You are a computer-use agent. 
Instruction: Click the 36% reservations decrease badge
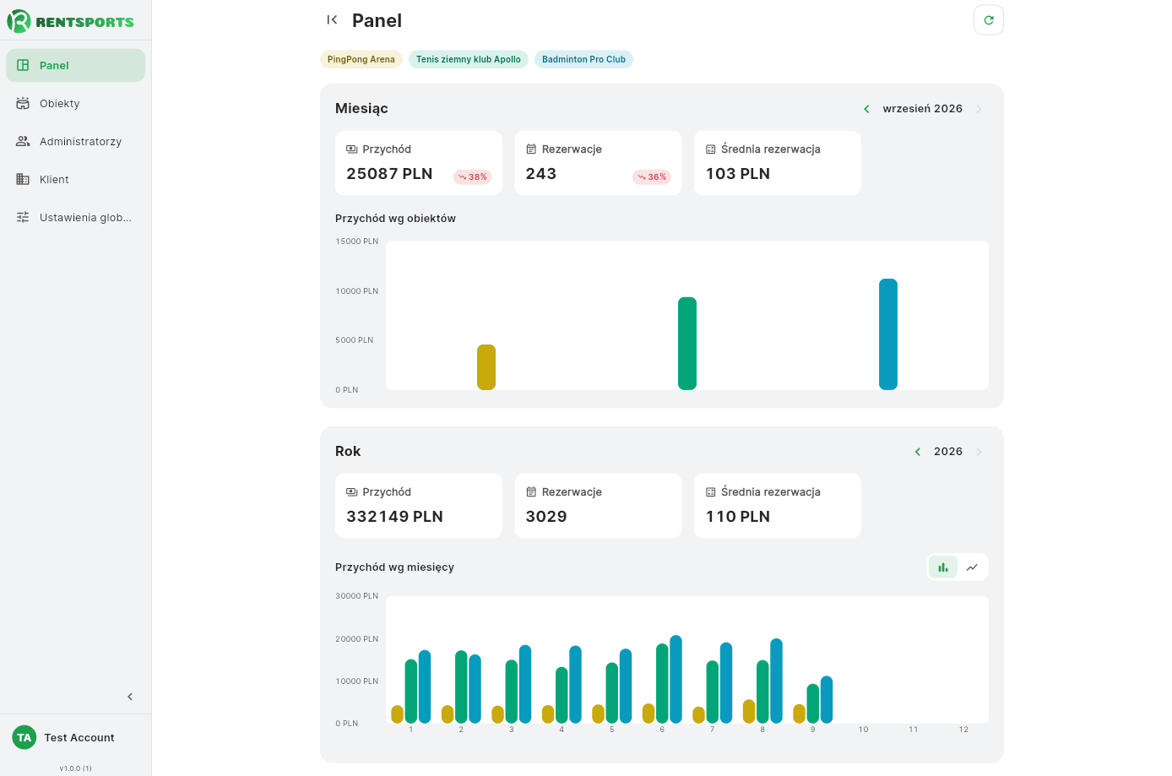click(x=652, y=177)
